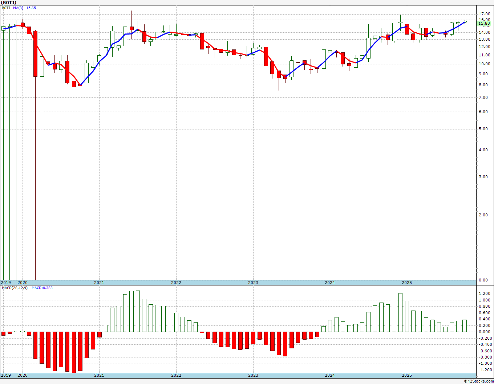Select the MA(3) 15.65 indicator label
This screenshot has height=384, width=494.
24,8
